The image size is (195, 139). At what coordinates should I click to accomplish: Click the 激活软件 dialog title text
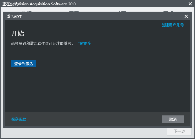click(14, 16)
